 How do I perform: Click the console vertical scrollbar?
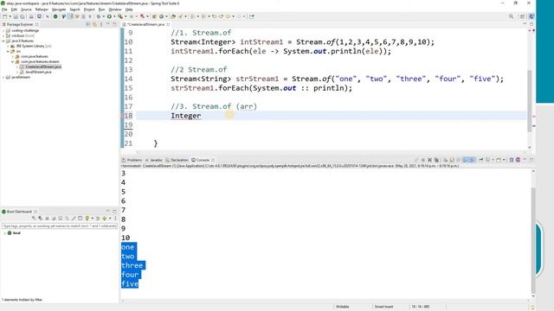coord(533,240)
